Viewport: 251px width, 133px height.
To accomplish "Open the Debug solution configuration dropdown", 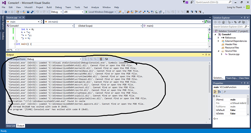I will tap(56, 12).
